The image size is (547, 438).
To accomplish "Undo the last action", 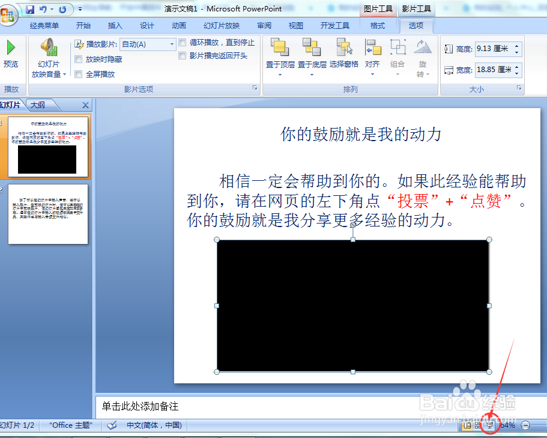I will click(x=43, y=10).
